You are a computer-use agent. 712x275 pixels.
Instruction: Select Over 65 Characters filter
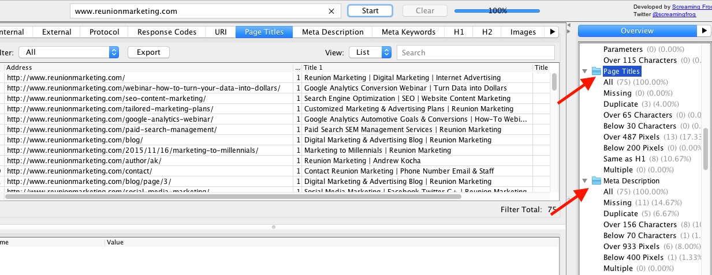[x=651, y=115]
